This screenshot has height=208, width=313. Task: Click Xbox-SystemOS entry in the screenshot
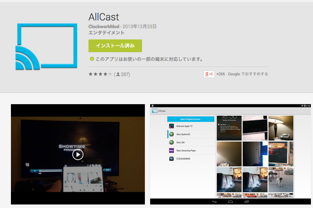(x=183, y=134)
